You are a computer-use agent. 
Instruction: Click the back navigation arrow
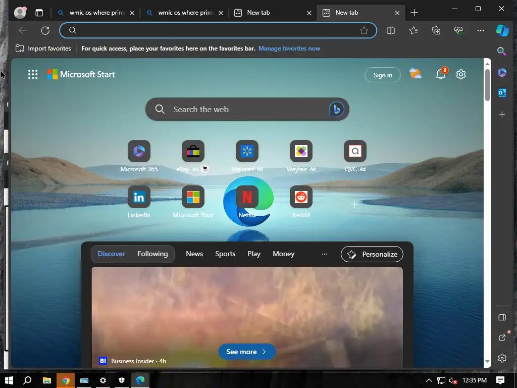click(x=23, y=31)
